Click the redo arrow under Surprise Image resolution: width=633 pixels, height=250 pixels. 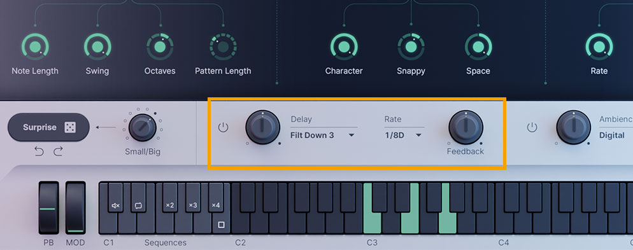click(59, 152)
